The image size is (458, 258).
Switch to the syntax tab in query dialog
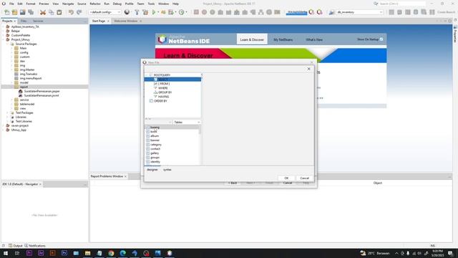point(167,170)
